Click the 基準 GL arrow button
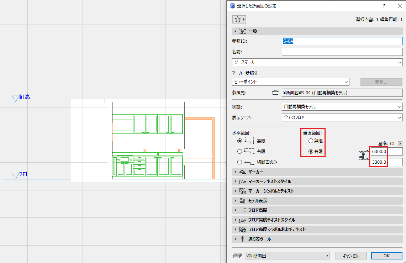 point(400,144)
